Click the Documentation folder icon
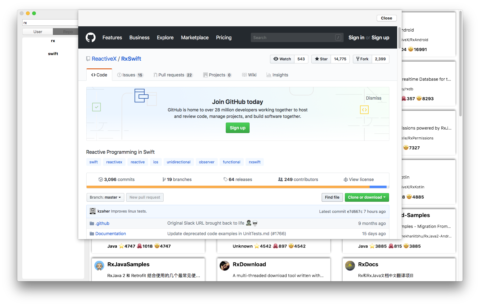The height and width of the screenshot is (306, 480). coord(92,234)
